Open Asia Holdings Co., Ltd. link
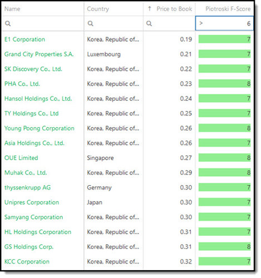Image resolution: width=261 pixels, height=278 pixels. point(35,143)
